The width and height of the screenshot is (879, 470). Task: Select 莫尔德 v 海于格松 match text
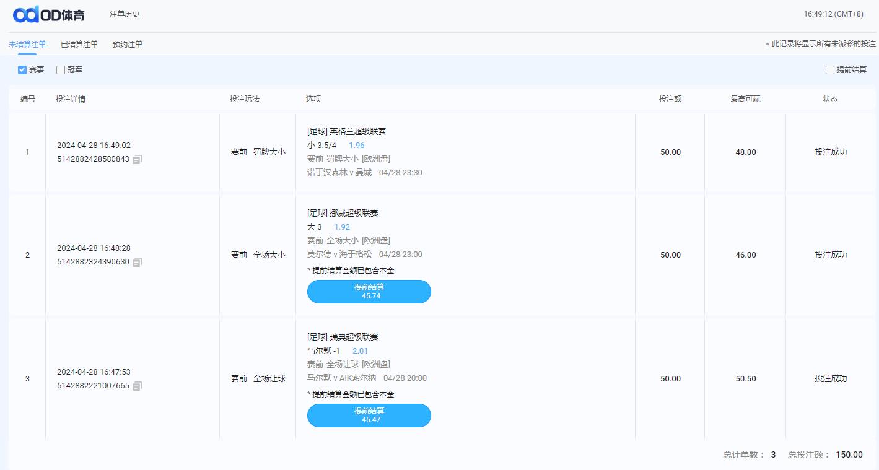(339, 255)
